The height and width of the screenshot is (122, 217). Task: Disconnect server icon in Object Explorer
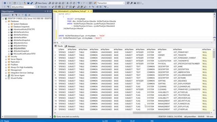tap(16, 15)
